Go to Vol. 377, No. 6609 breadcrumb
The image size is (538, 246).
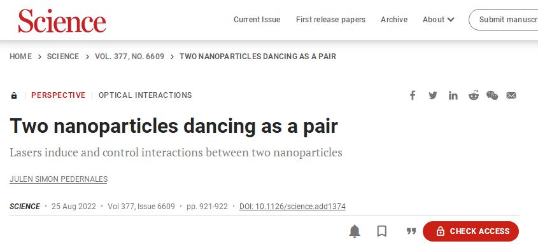[130, 57]
